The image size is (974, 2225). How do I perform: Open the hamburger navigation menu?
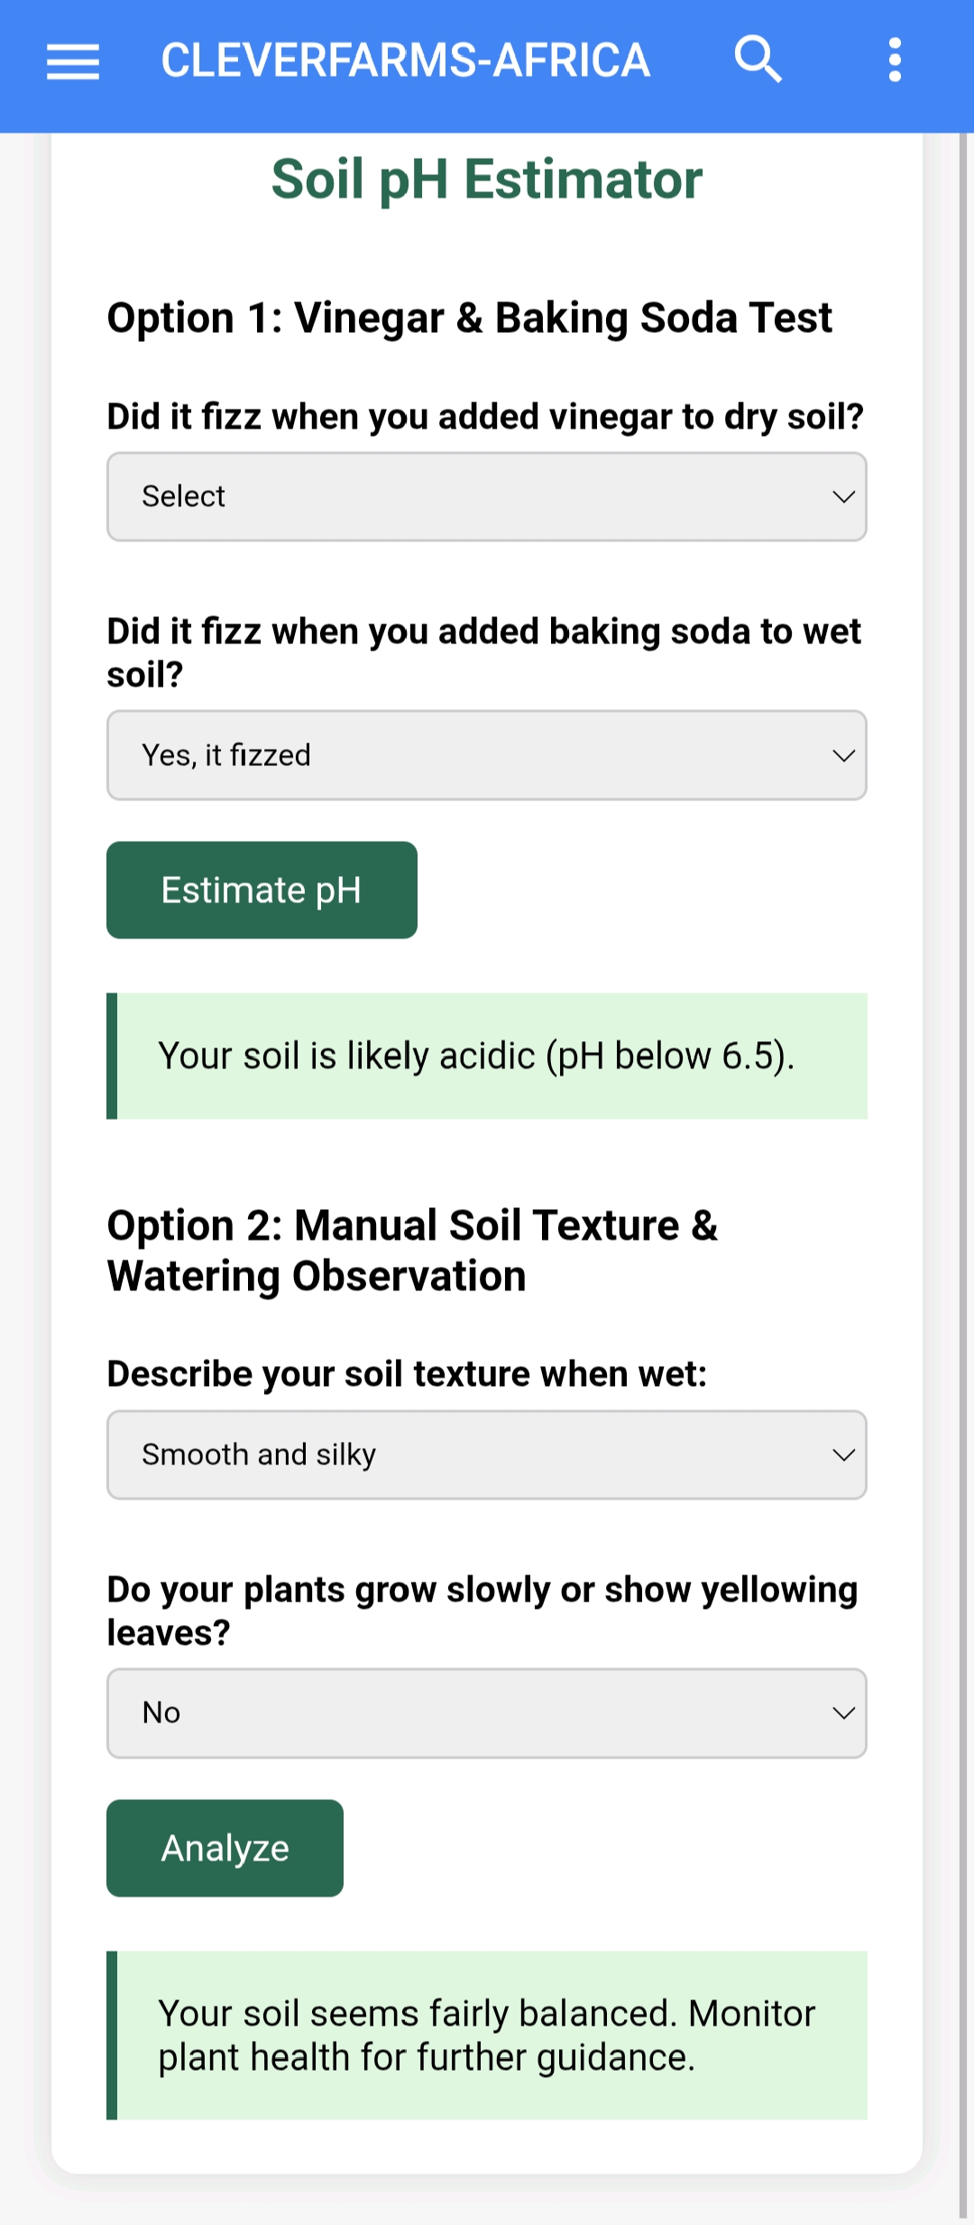point(72,60)
